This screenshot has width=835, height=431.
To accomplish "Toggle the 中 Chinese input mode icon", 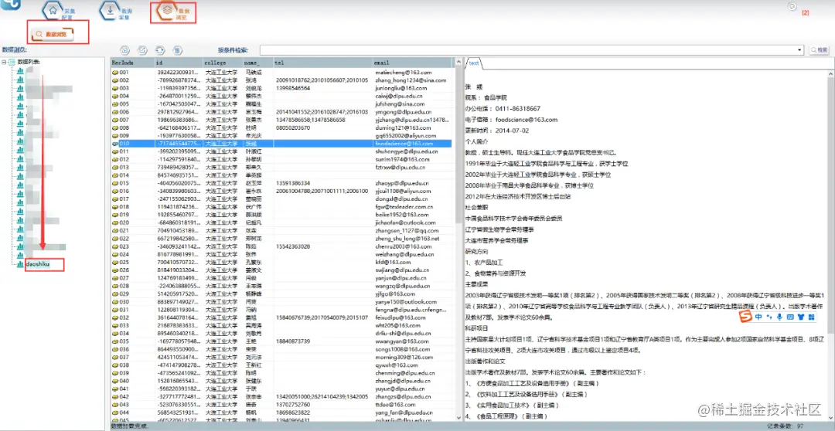I will pyautogui.click(x=758, y=317).
